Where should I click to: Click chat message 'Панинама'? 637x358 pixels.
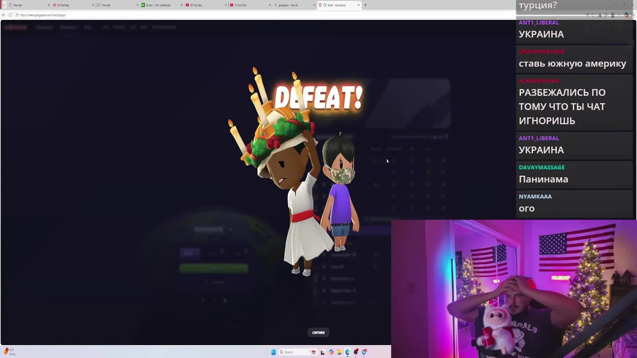[543, 179]
